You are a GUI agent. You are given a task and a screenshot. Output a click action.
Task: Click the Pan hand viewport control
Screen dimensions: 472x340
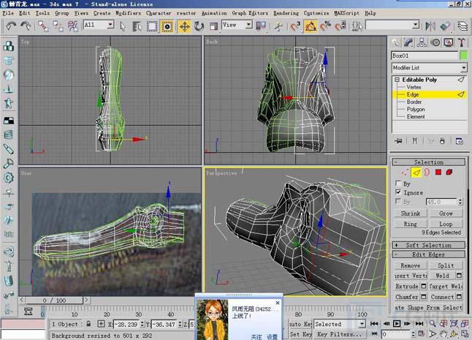[x=443, y=334]
